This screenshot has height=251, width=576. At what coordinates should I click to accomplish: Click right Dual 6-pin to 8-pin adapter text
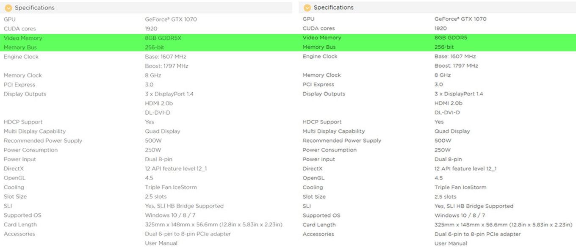pos(478,234)
